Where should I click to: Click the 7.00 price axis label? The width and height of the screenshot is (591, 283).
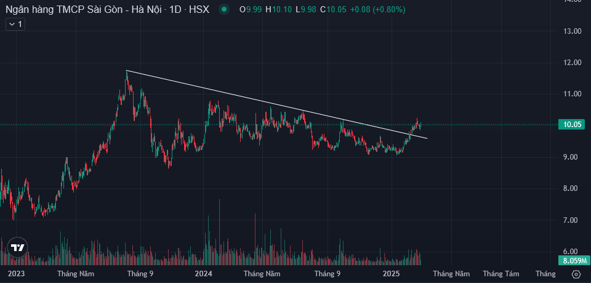571,220
